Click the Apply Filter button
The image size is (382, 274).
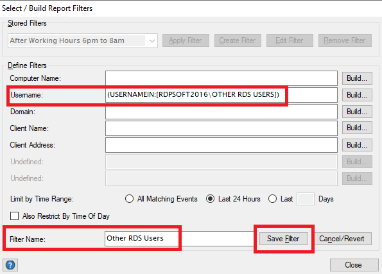[186, 40]
